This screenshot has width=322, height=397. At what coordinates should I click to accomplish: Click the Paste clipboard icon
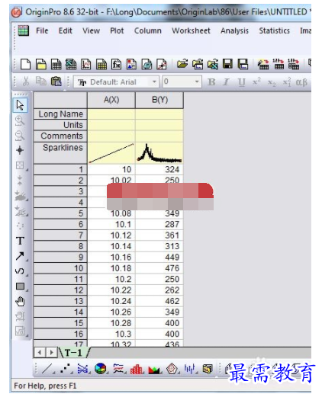56,82
